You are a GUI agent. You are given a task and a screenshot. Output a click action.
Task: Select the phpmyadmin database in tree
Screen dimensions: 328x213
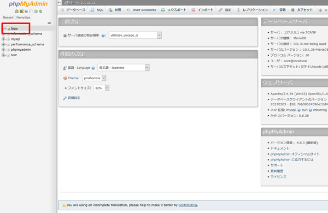(x=21, y=50)
